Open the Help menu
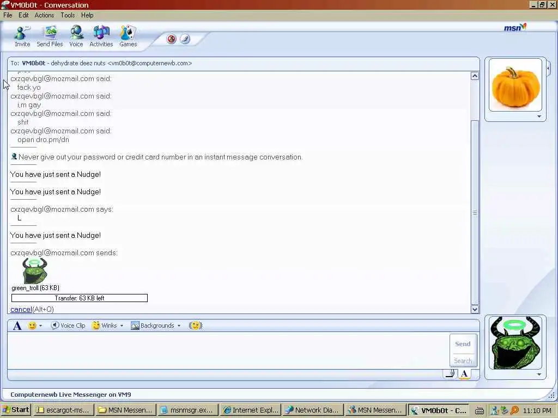Image resolution: width=558 pixels, height=418 pixels. [87, 15]
